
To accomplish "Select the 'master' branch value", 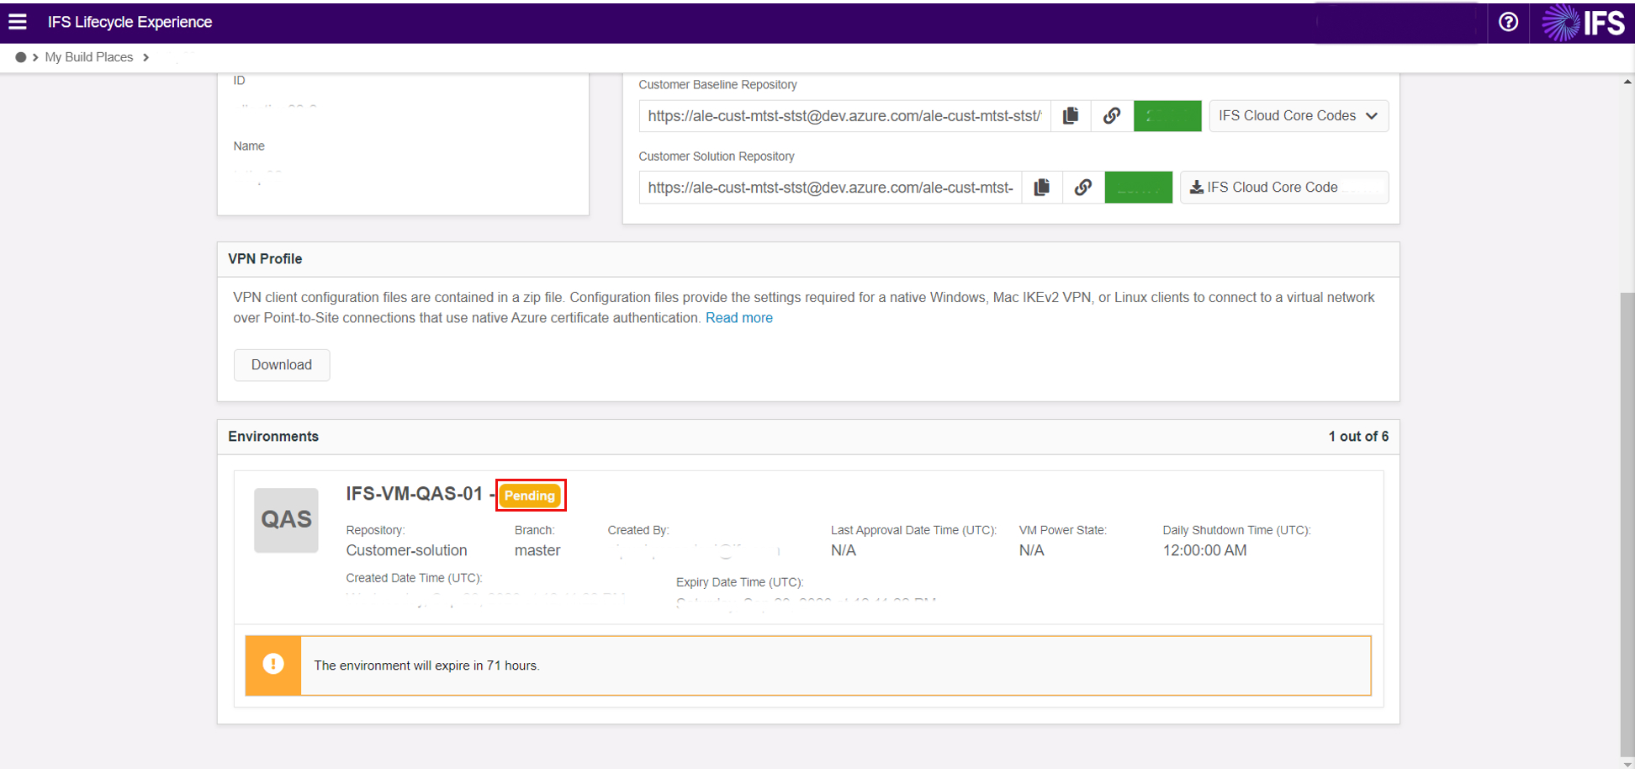I will coord(537,550).
